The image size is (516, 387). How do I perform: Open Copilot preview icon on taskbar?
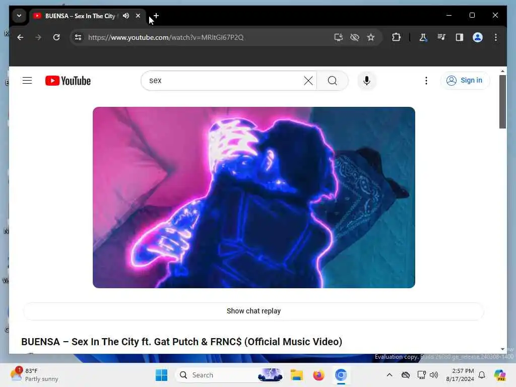pyautogui.click(x=500, y=375)
